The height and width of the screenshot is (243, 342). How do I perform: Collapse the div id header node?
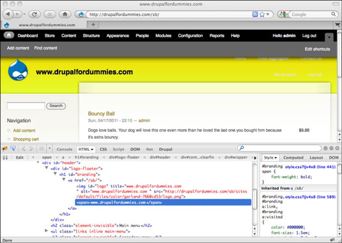(x=38, y=162)
